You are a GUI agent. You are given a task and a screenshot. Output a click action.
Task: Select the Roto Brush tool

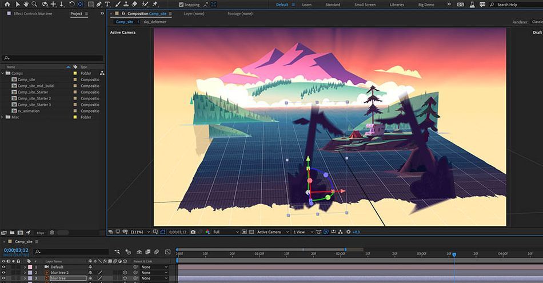pyautogui.click(x=145, y=4)
